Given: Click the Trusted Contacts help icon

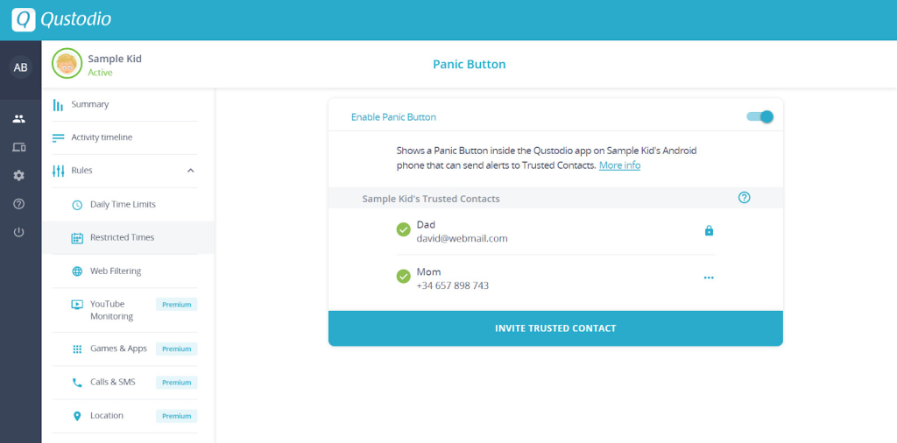Looking at the screenshot, I should [x=744, y=198].
